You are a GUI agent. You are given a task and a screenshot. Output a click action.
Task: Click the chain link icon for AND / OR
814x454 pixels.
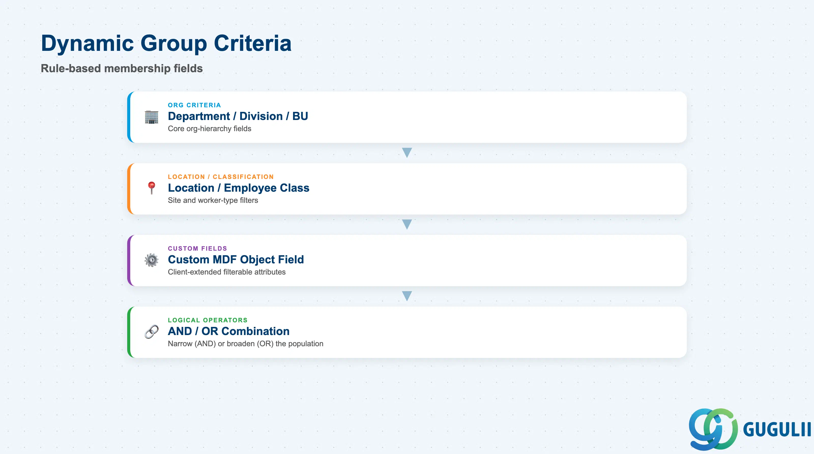(x=151, y=332)
